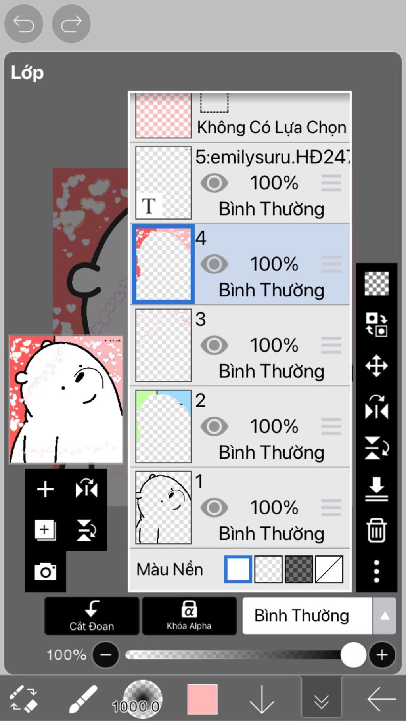Select the move/transform layer arrows icon
The width and height of the screenshot is (406, 721).
click(376, 365)
